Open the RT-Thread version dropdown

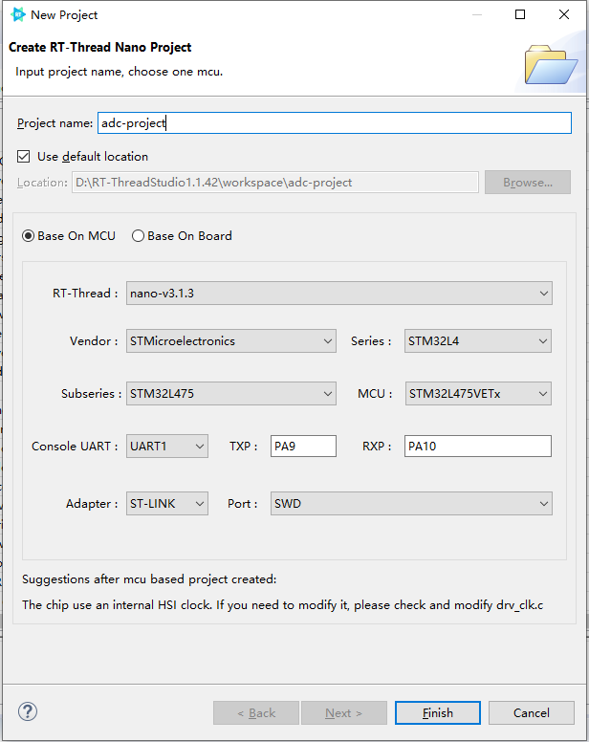(x=338, y=294)
